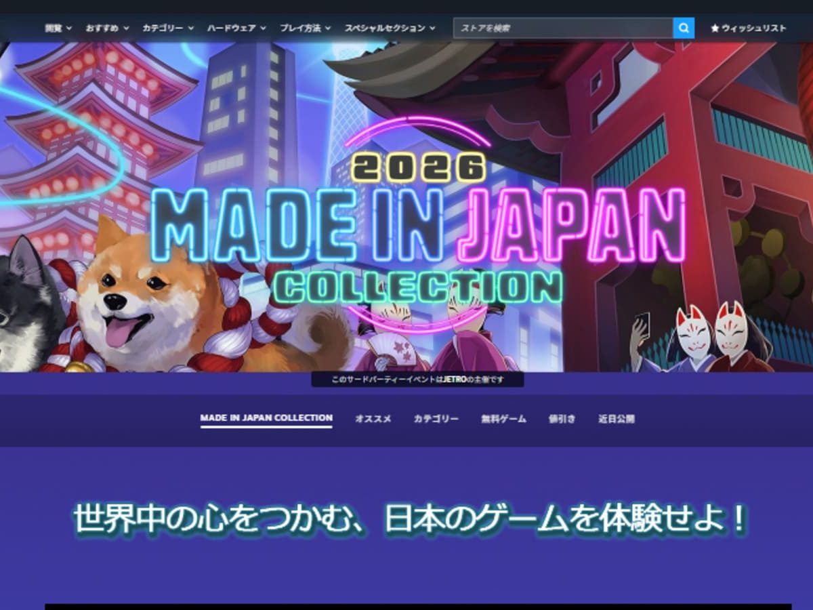Expand the カテゴリー dropdown in top navigation
This screenshot has width=813, height=610.
(x=168, y=28)
